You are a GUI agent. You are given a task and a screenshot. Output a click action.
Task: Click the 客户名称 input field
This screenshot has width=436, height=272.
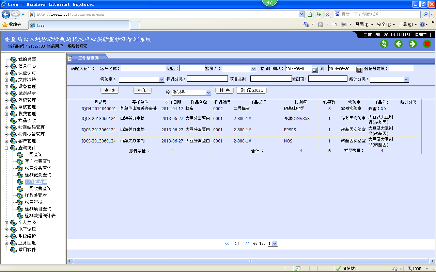tap(143, 68)
